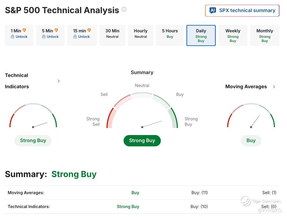
Task: Expand Moving Averages via chevron arrow
Action: click(274, 87)
